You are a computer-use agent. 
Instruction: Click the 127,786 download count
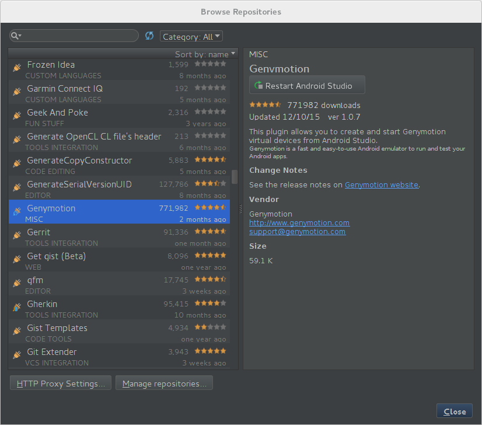click(x=174, y=184)
